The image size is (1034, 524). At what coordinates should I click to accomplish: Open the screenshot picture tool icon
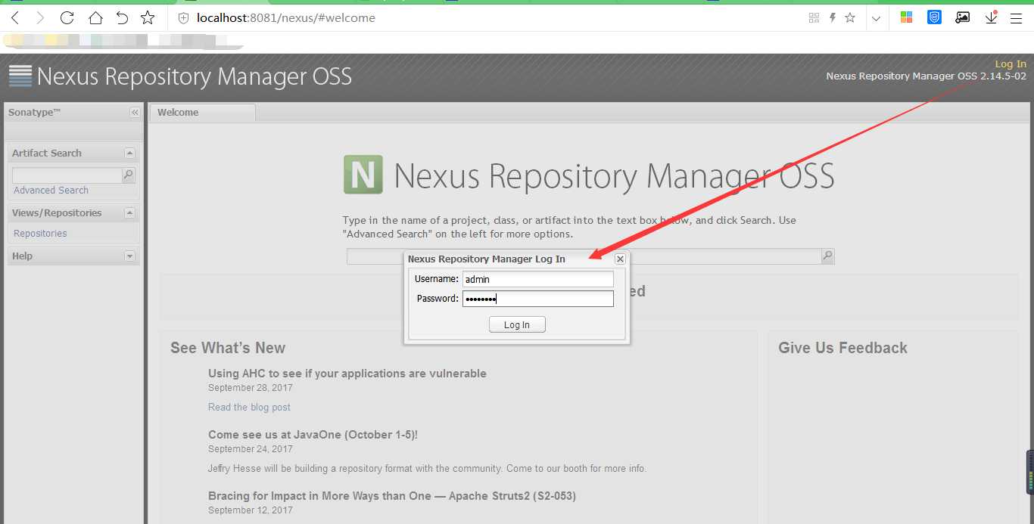click(963, 17)
